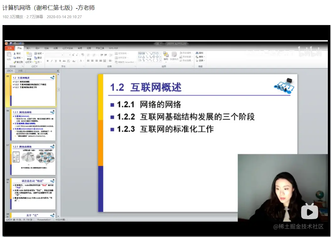Click the Columns icon in paragraph group

(x=110, y=61)
